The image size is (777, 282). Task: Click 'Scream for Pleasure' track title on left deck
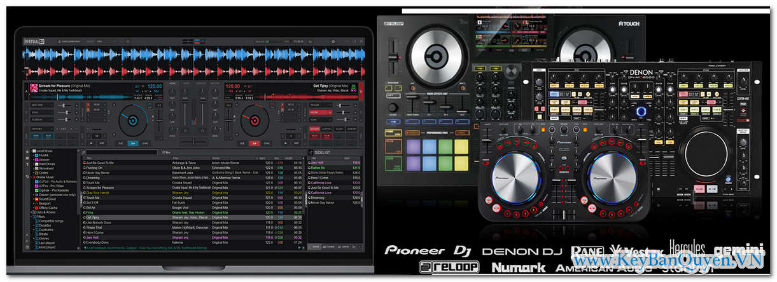coord(55,86)
